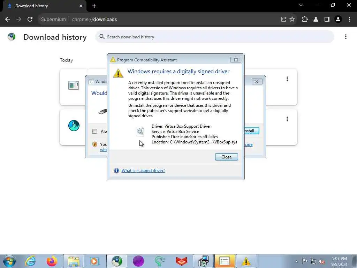Viewport: 357px width, 268px height.
Task: Launch Firefox from the taskbar
Action: click(52, 261)
